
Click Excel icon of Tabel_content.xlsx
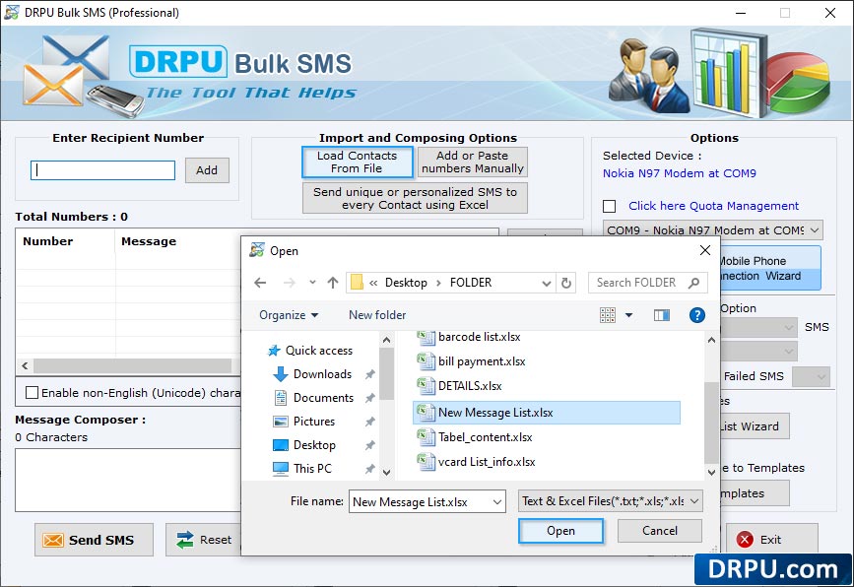point(426,437)
